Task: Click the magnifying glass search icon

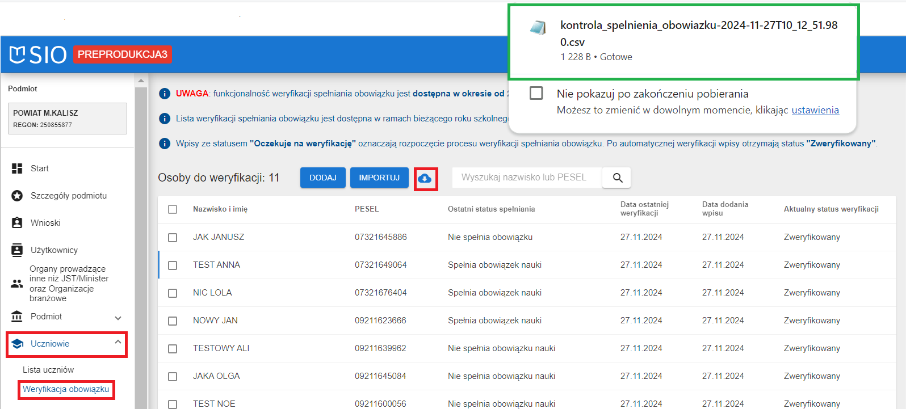Action: point(618,178)
